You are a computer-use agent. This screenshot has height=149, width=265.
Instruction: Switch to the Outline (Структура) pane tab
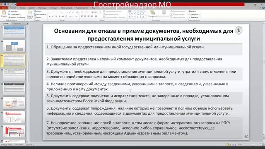(17, 23)
